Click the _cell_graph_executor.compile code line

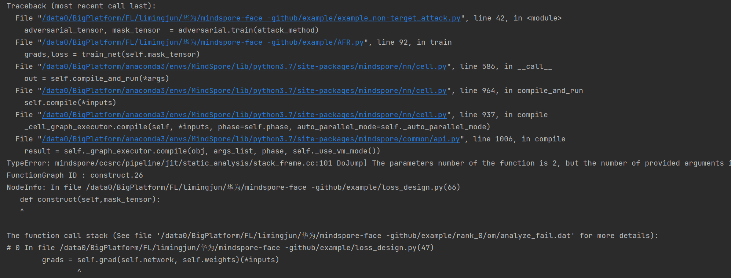[257, 127]
